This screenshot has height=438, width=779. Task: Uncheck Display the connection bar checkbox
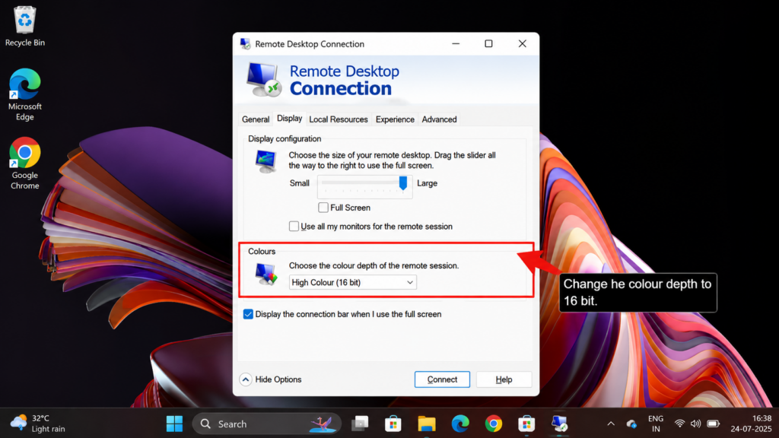click(248, 314)
